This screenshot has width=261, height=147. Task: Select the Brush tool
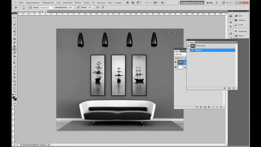(x=15, y=42)
